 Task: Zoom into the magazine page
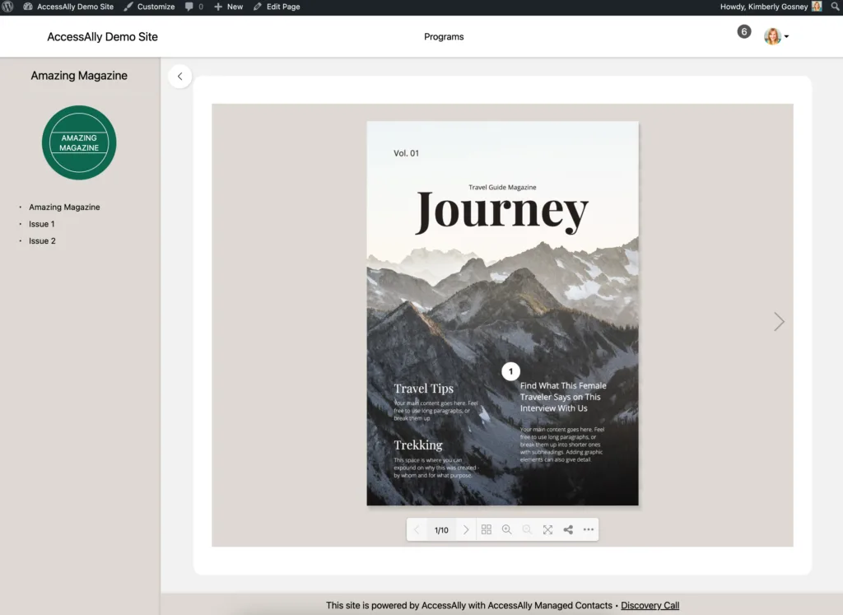506,529
